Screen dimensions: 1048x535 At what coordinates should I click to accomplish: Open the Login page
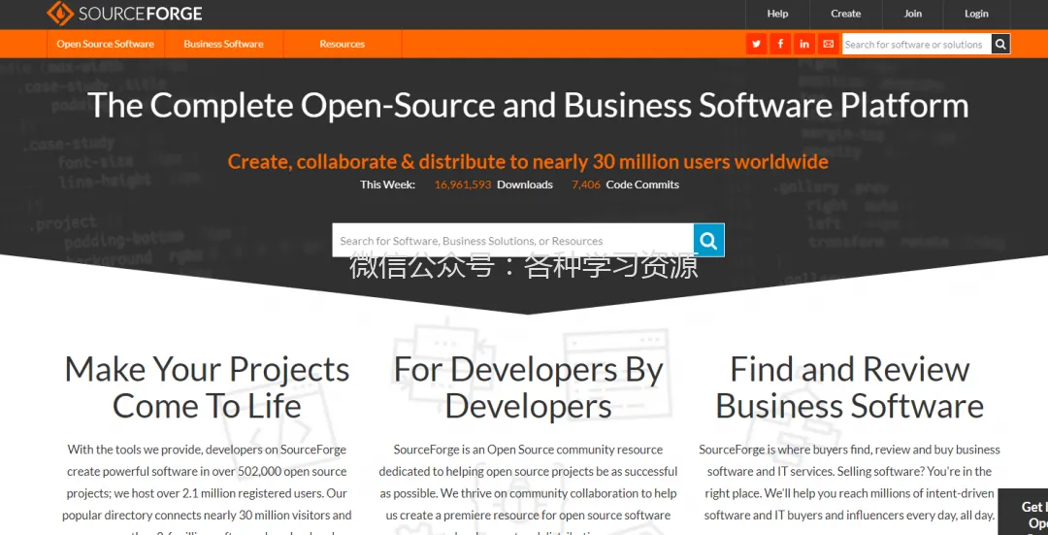tap(976, 14)
